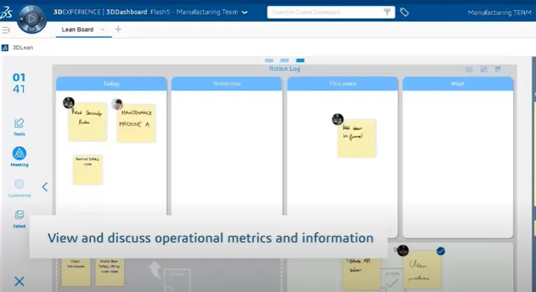Viewport: 536px width, 292px height.
Task: Select the Remind Safety rules sticky note
Action: pos(88,169)
